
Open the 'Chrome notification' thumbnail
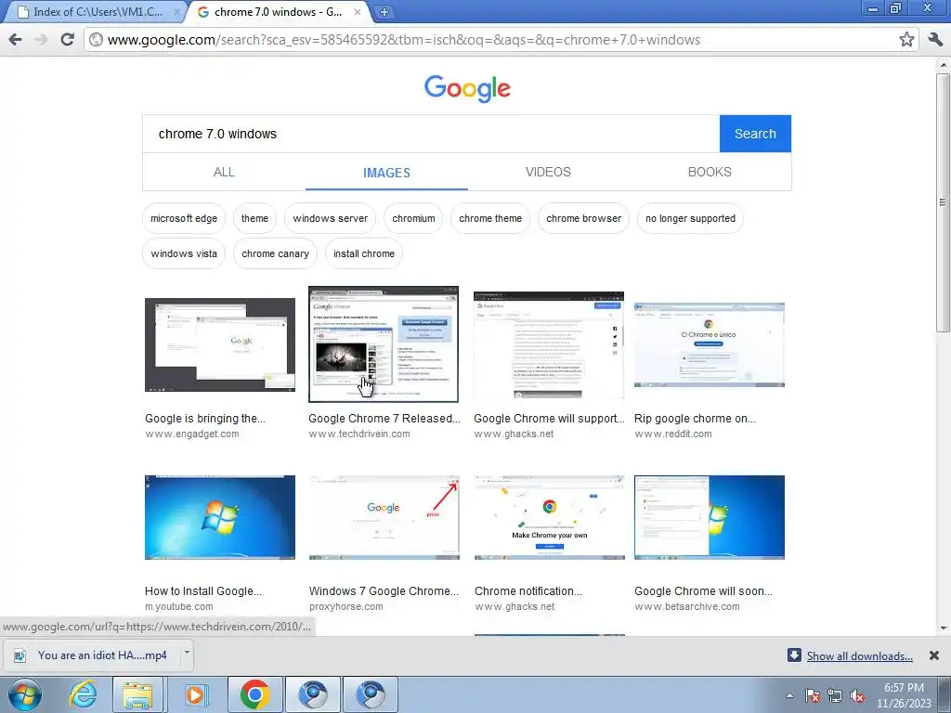point(550,517)
